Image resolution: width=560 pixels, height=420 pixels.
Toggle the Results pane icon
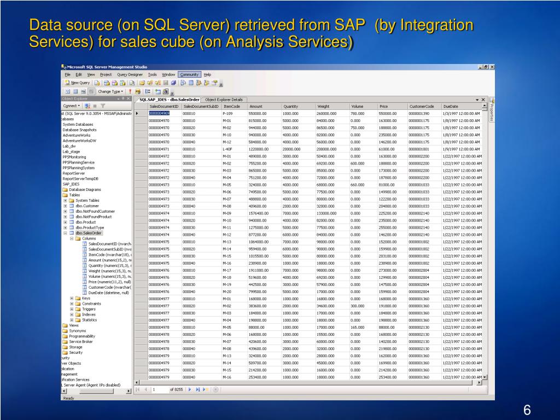tap(91, 91)
